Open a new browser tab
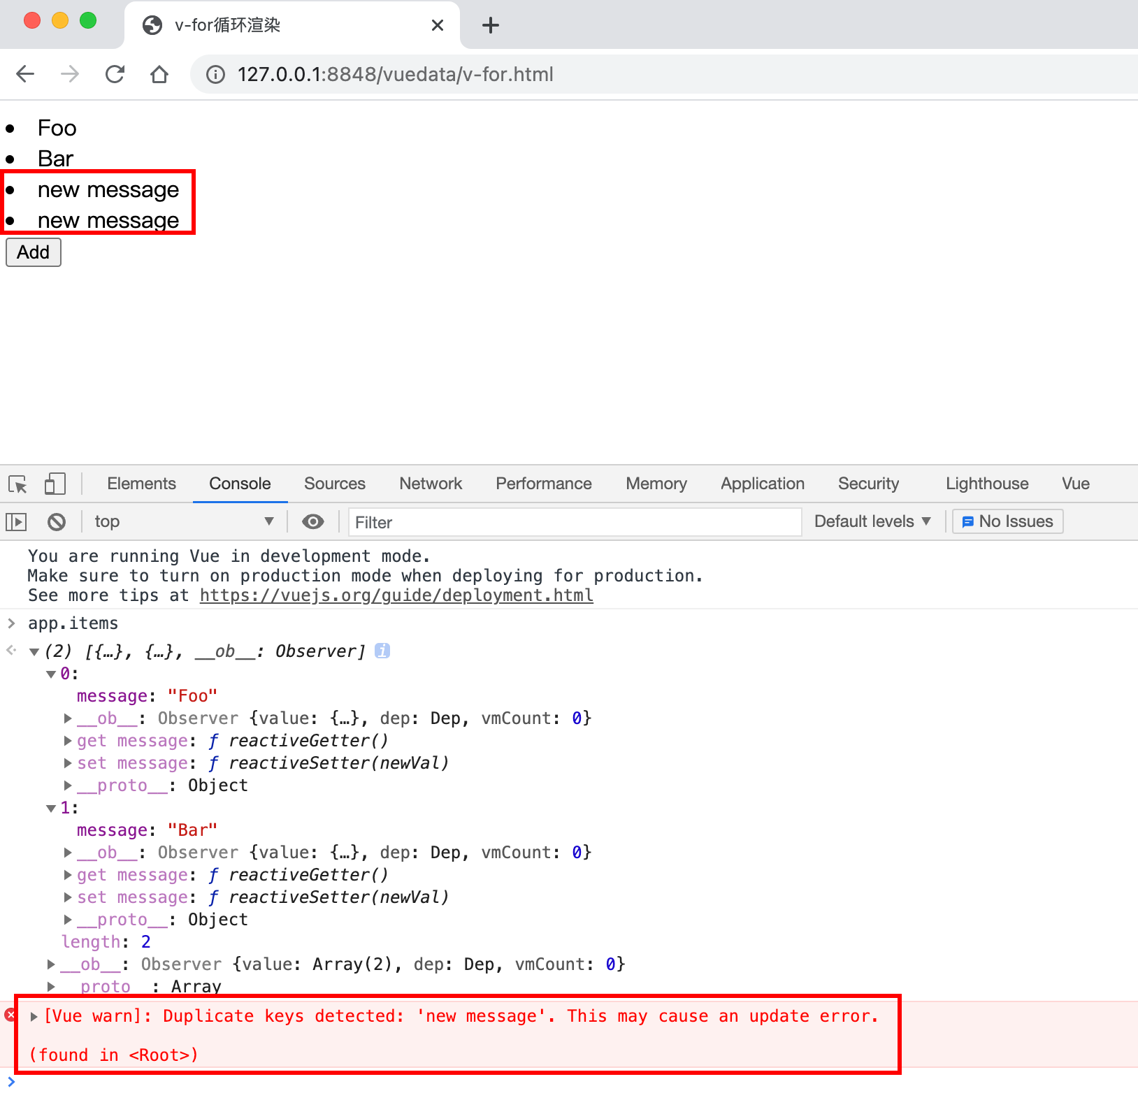Viewport: 1138px width, 1107px height. 491,26
